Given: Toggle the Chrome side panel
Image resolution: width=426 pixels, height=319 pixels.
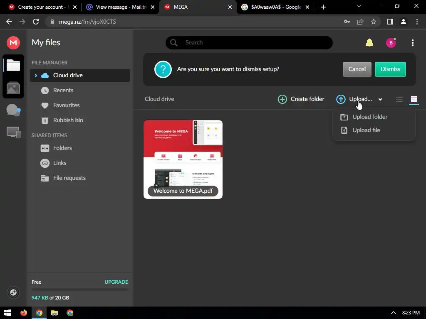Looking at the screenshot, I should [390, 22].
